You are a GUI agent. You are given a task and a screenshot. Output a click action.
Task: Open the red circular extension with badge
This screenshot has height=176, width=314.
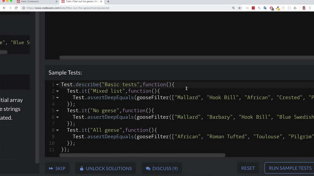271,8
